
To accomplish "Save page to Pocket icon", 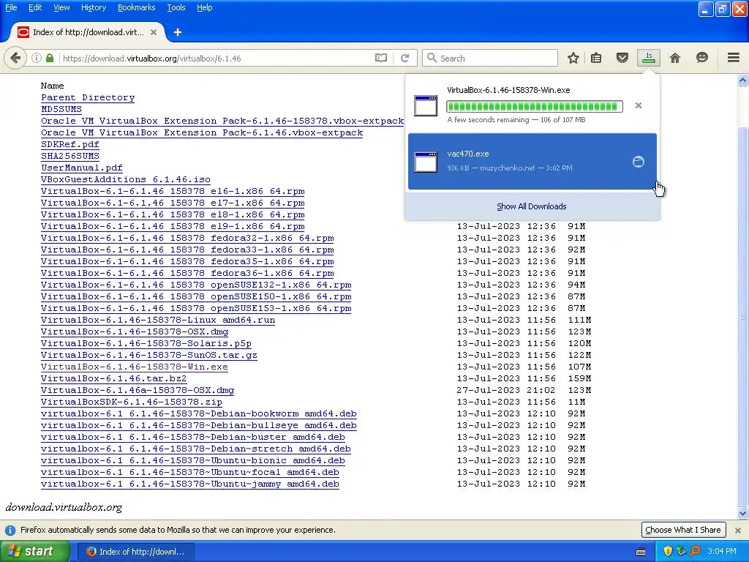I will (x=622, y=59).
